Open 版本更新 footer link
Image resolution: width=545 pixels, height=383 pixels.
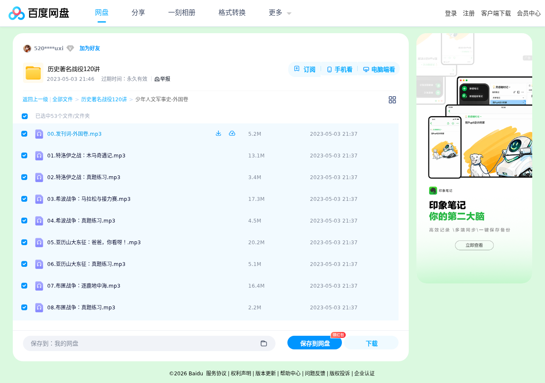(266, 373)
